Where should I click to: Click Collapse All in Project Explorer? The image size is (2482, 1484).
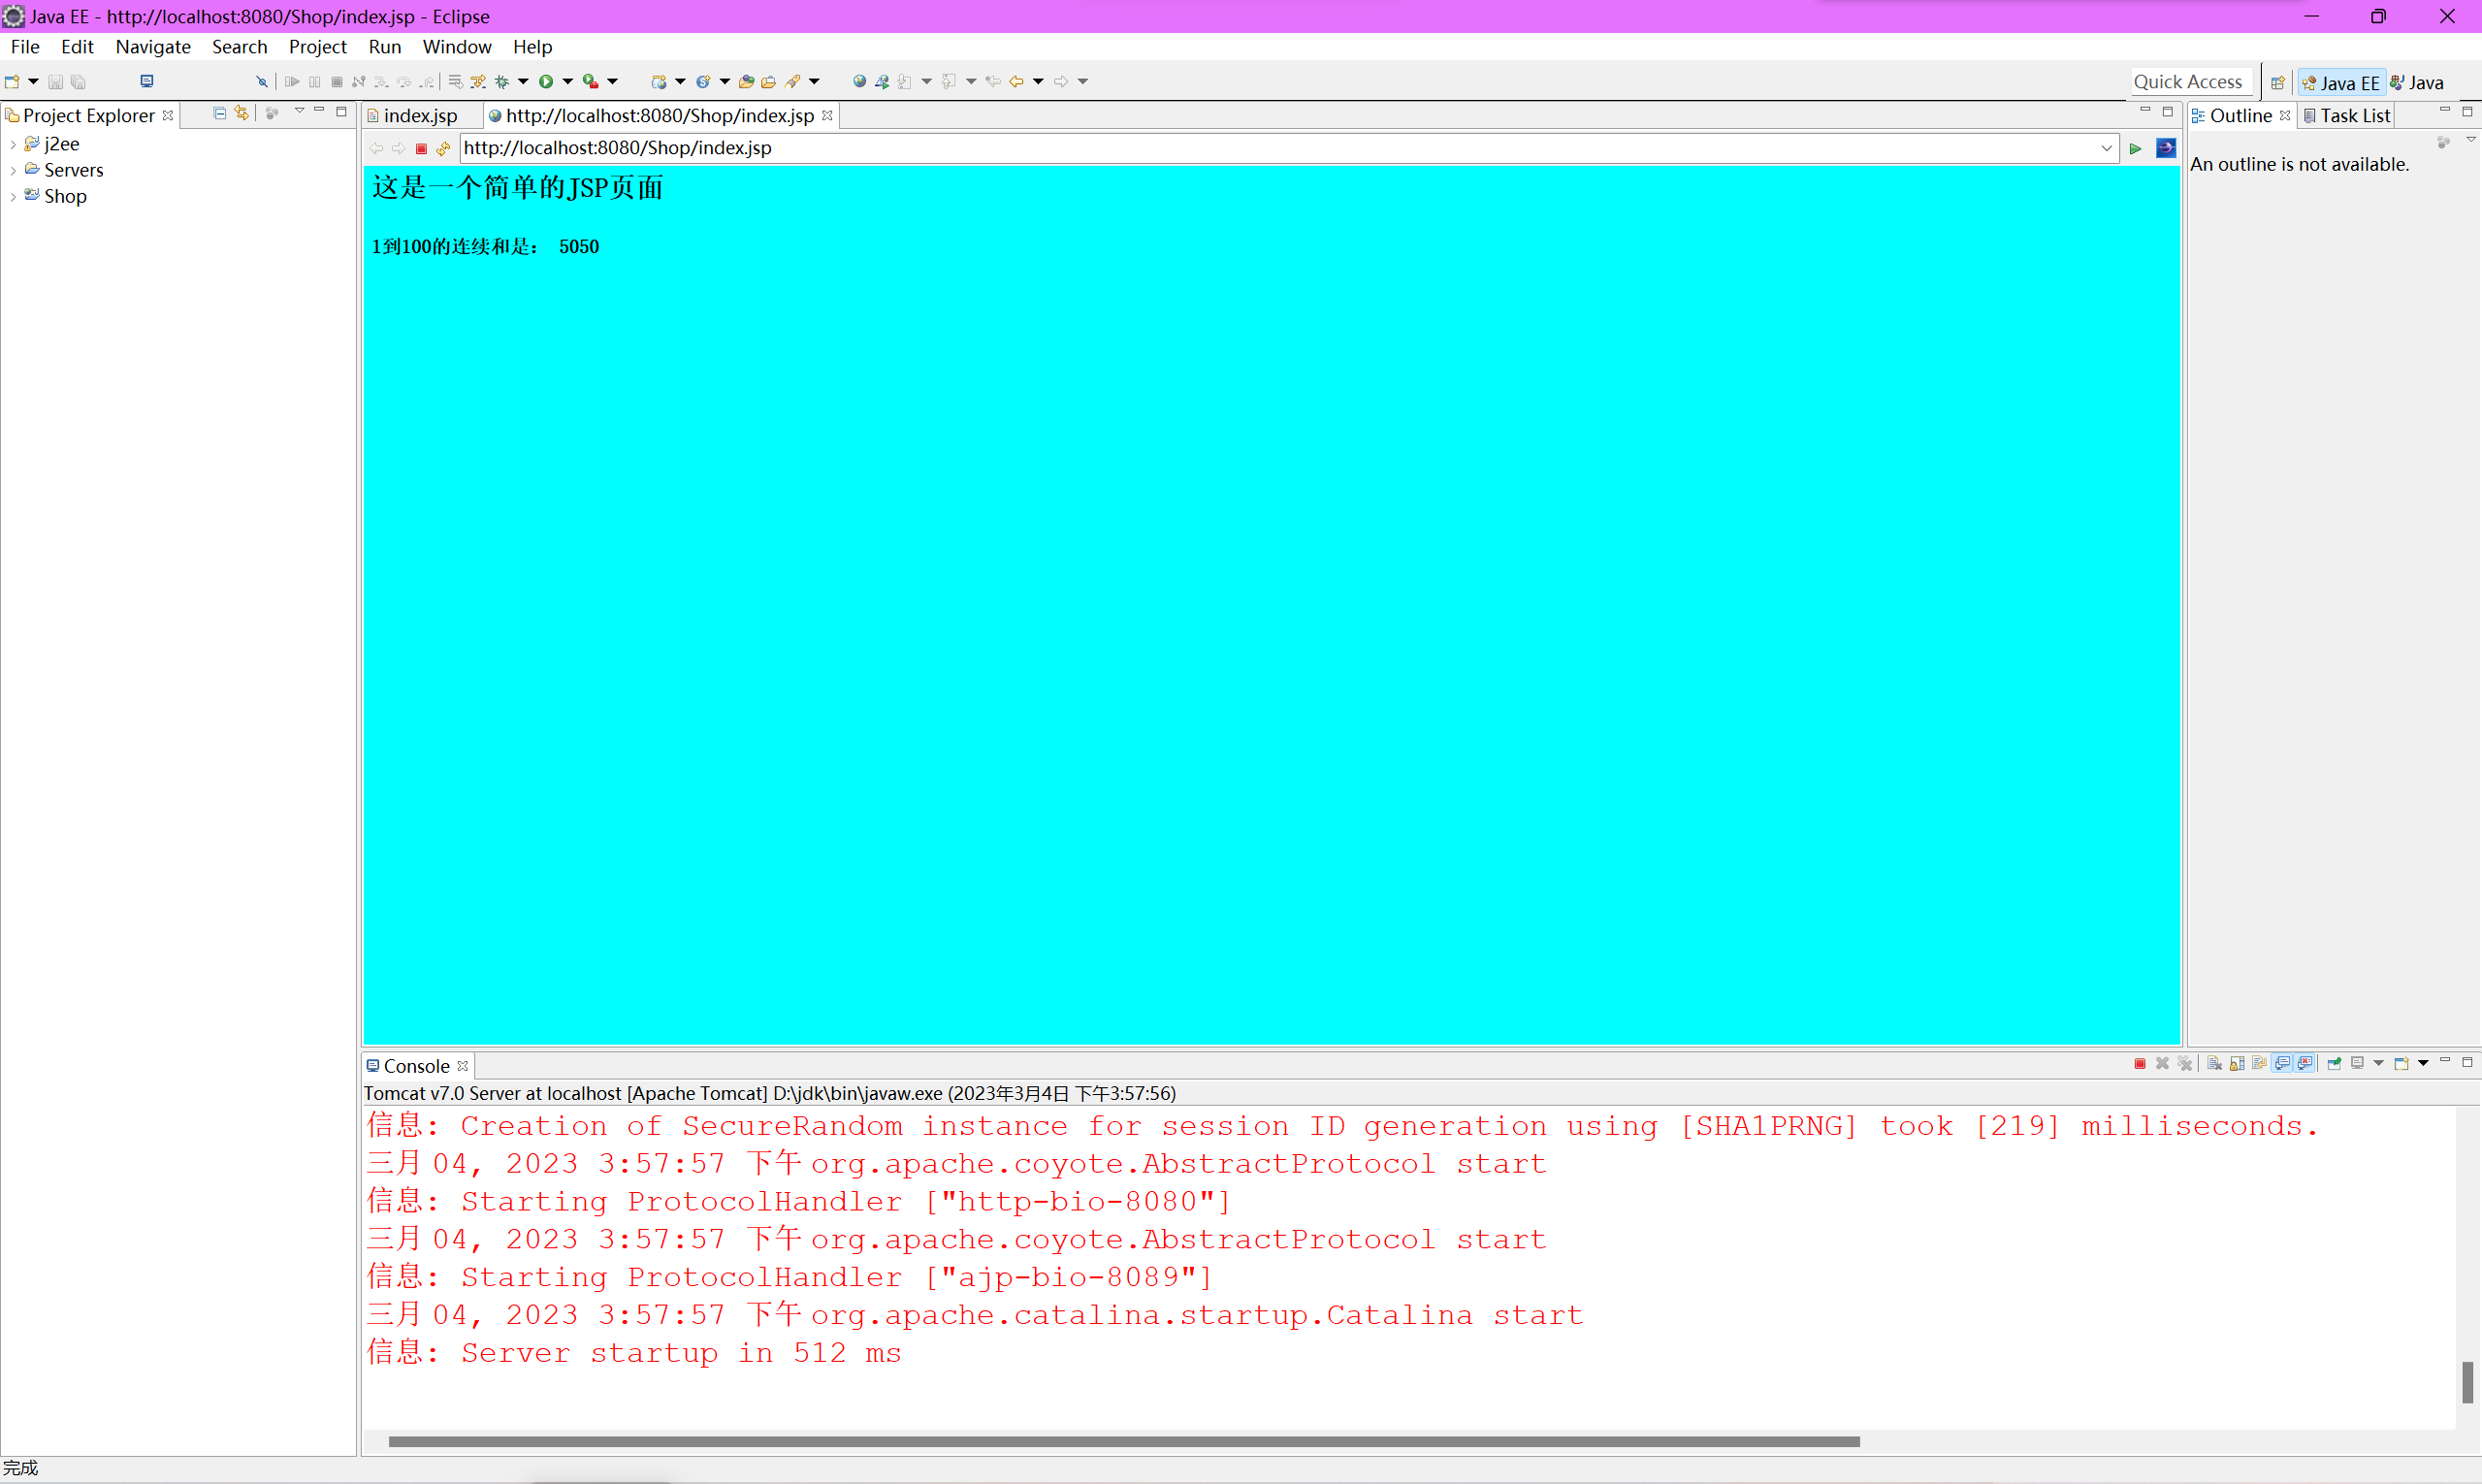(220, 113)
